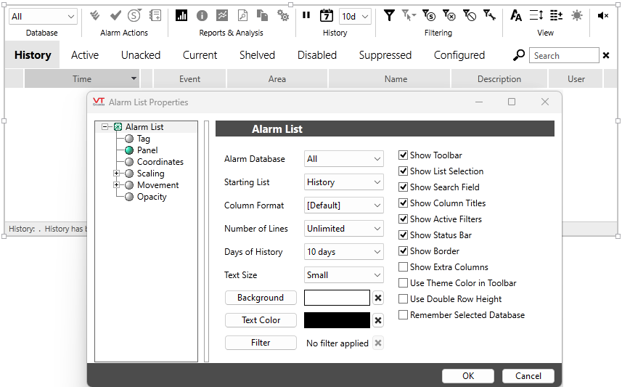Open the black funnel filter icon
The image size is (622, 387).
tap(389, 15)
